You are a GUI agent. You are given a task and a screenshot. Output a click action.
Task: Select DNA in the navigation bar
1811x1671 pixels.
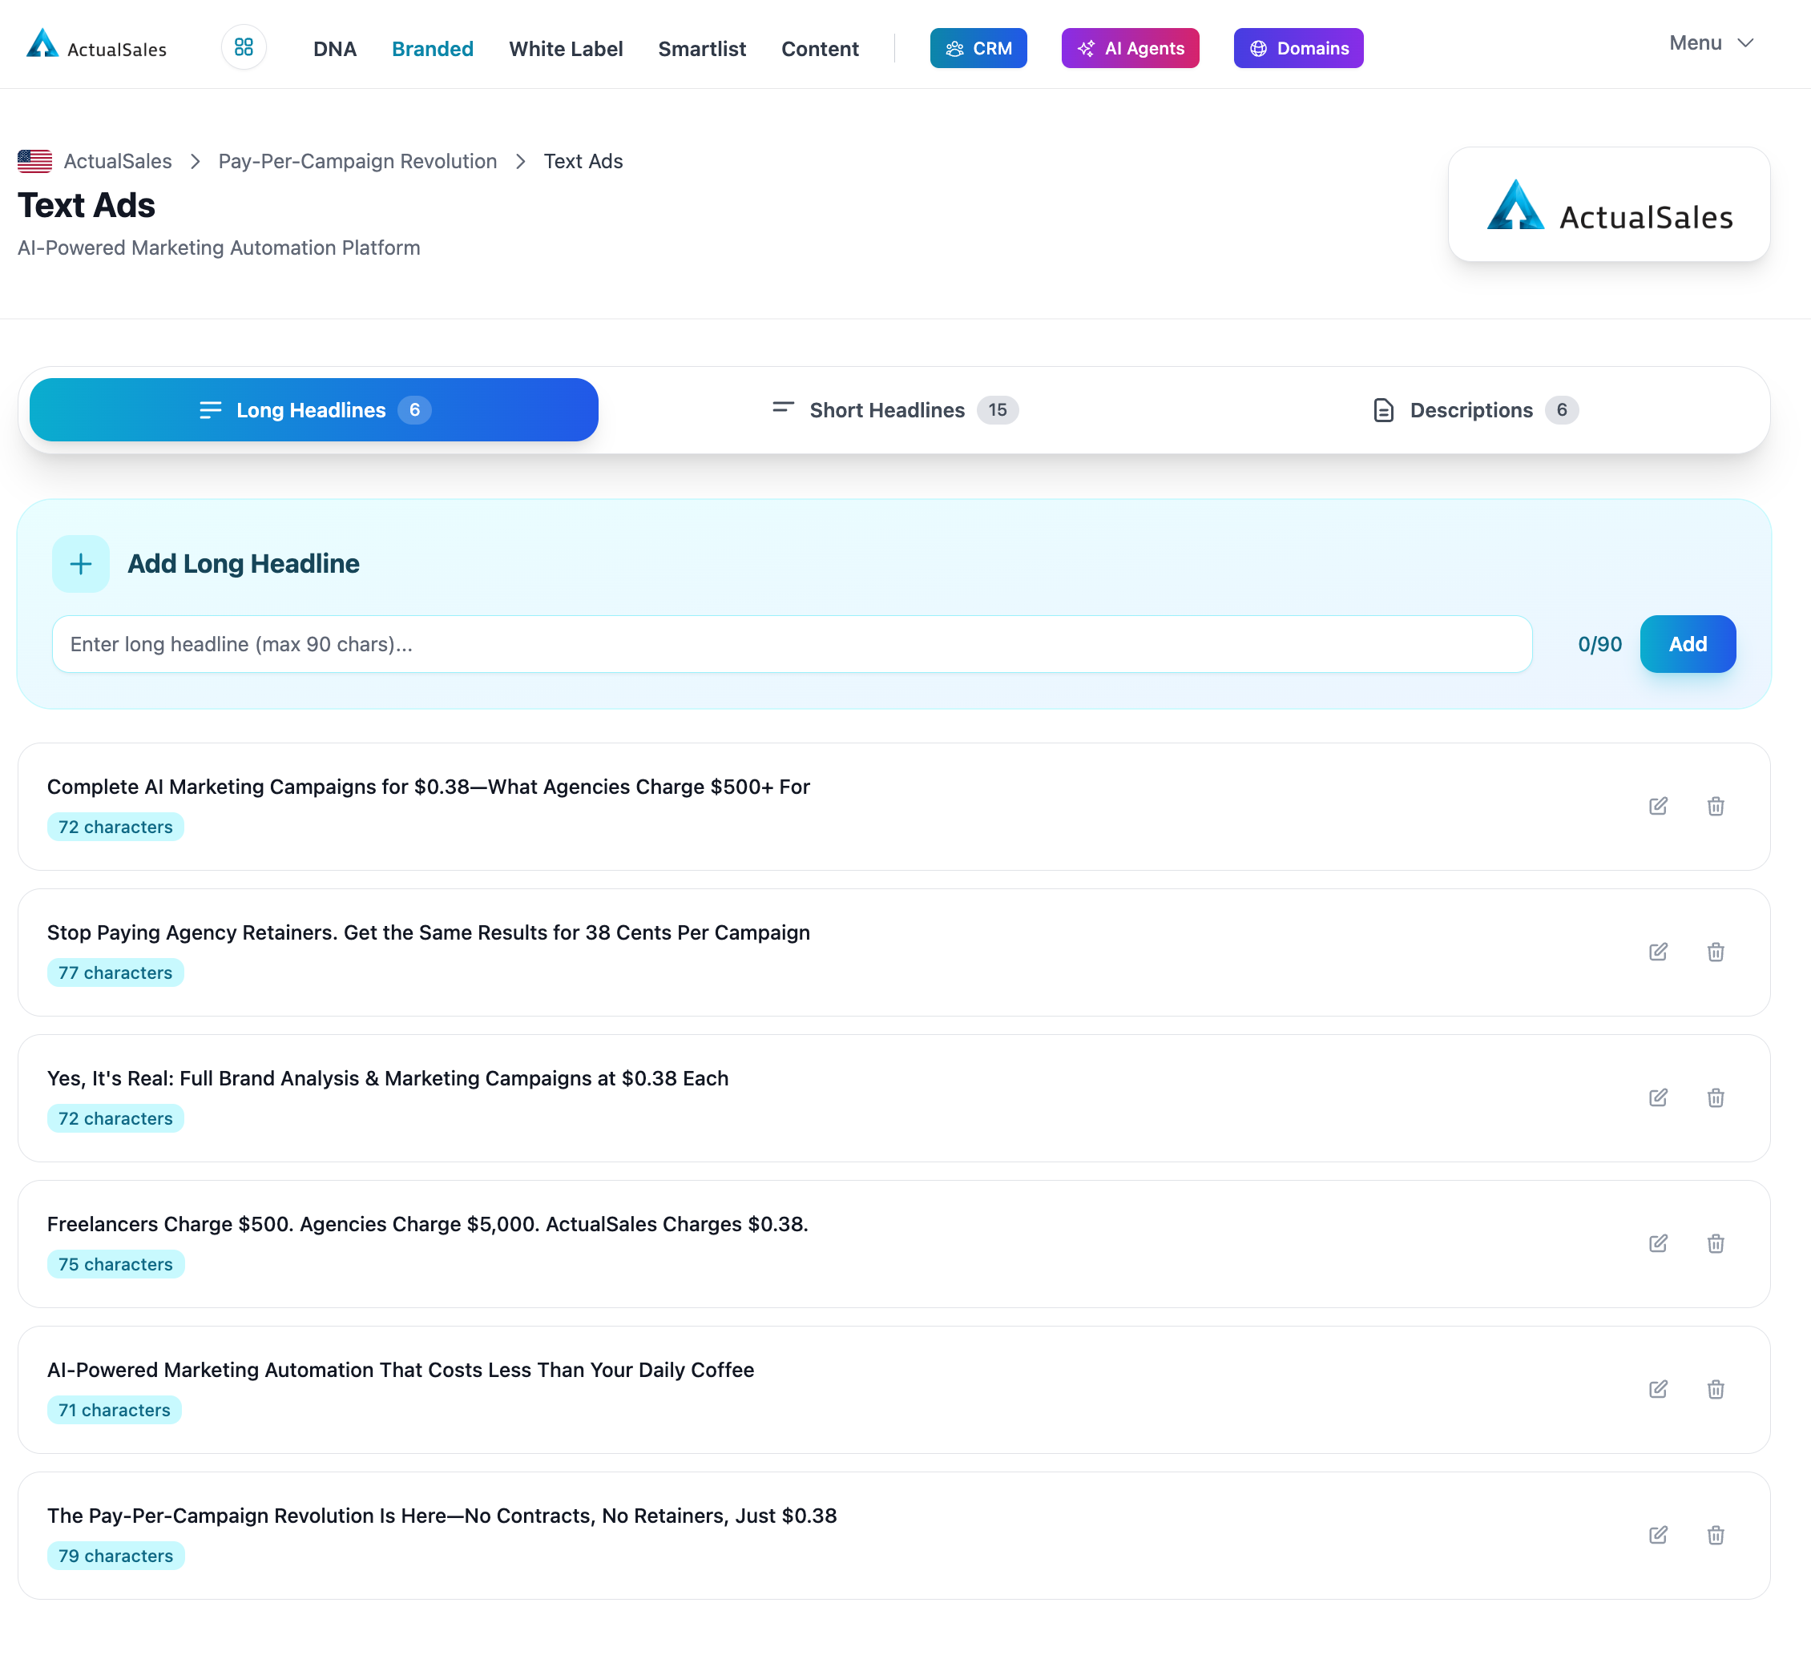coord(335,49)
